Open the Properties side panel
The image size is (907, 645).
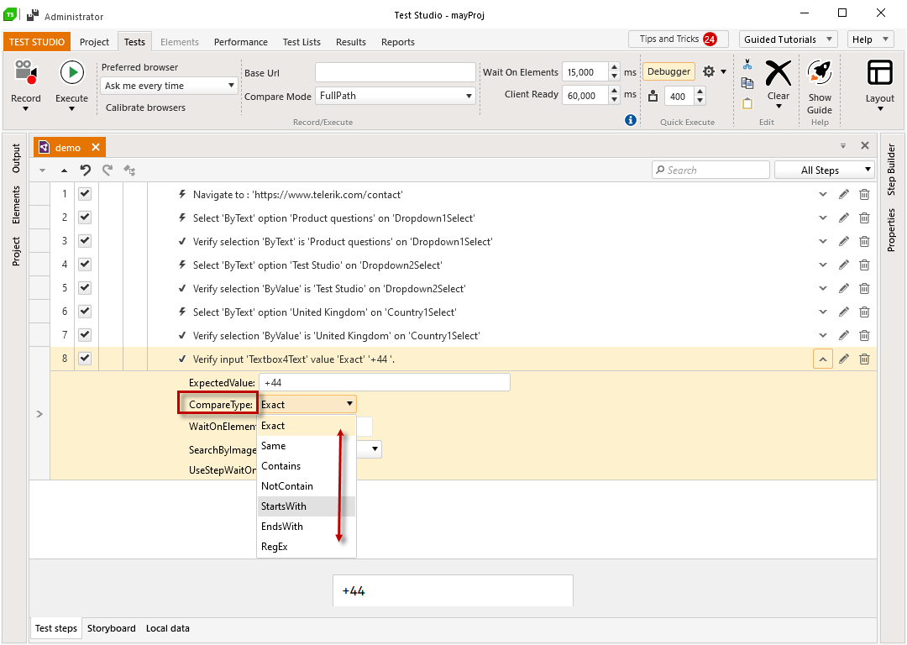coord(891,230)
